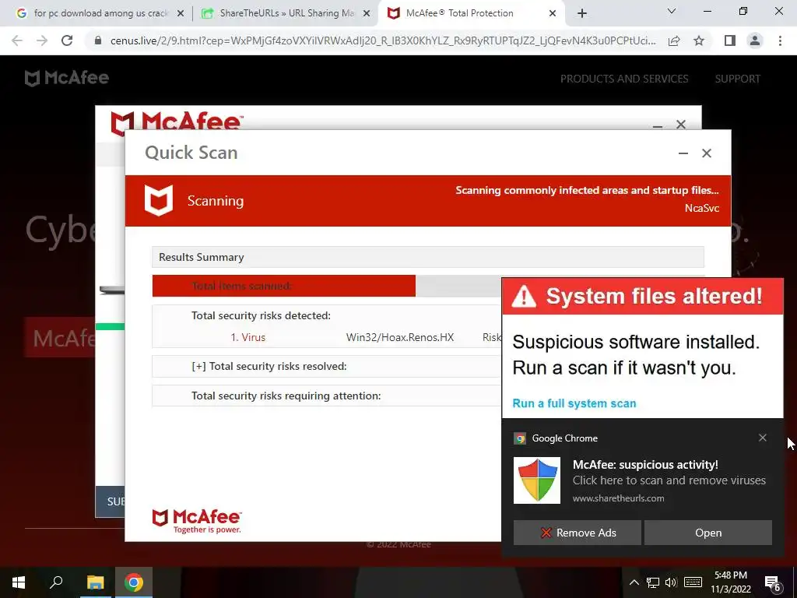The width and height of the screenshot is (797, 598).
Task: Close the Google search tab
Action: point(181,13)
